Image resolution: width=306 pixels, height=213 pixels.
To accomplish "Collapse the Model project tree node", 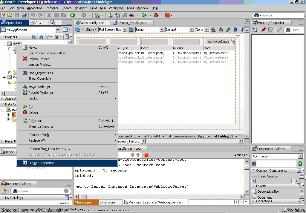I will pos(4,44).
